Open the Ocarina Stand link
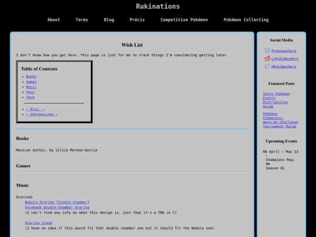 click(39, 223)
